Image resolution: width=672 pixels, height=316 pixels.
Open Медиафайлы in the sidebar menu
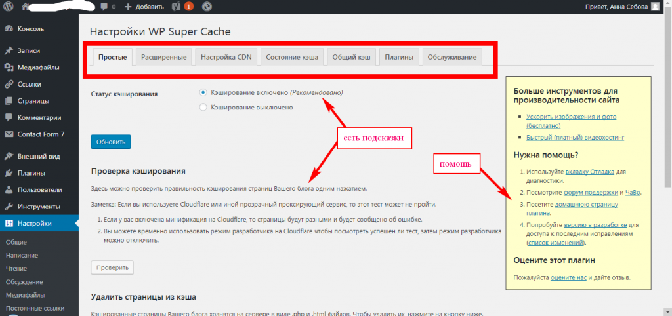(x=39, y=68)
